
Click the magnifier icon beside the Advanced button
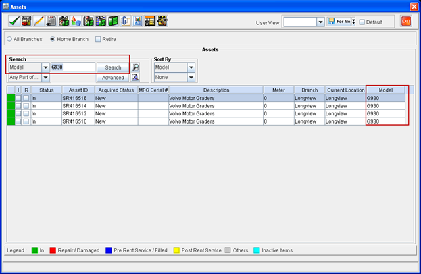(x=135, y=78)
